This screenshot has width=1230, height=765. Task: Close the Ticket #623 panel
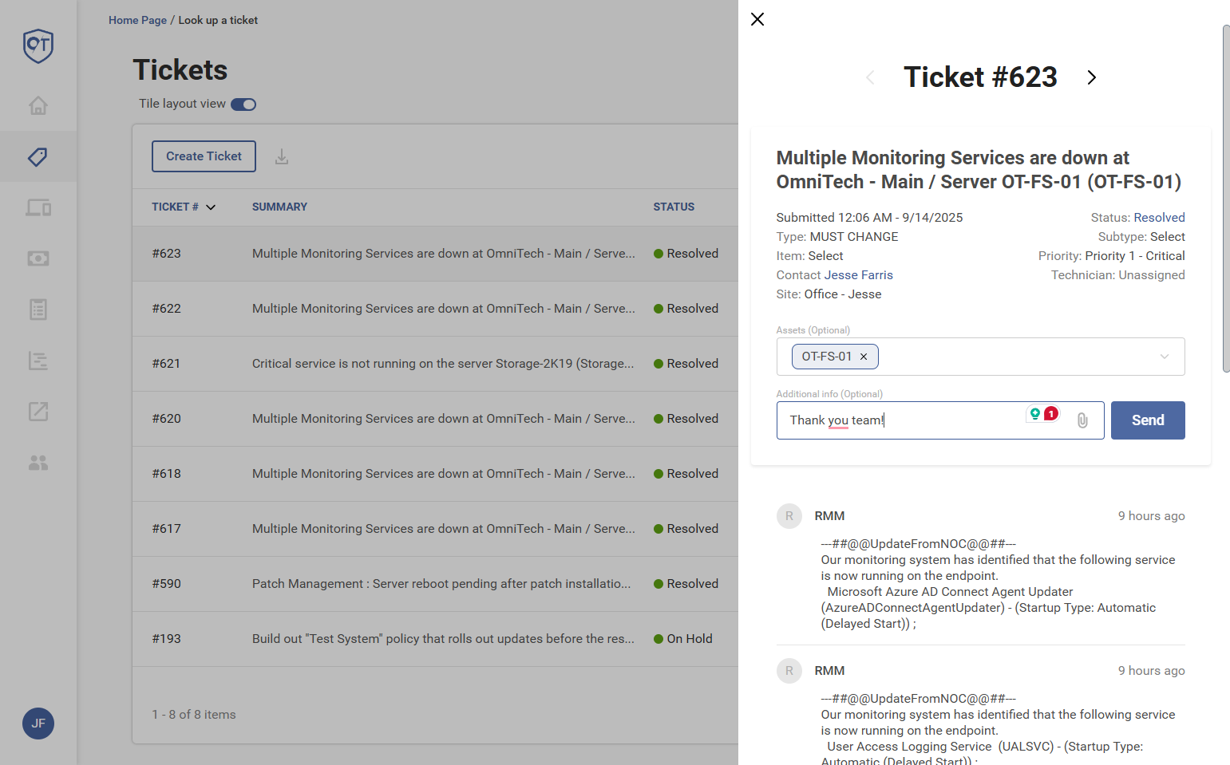point(757,19)
